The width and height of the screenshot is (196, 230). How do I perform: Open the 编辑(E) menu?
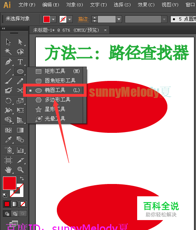(50, 5)
